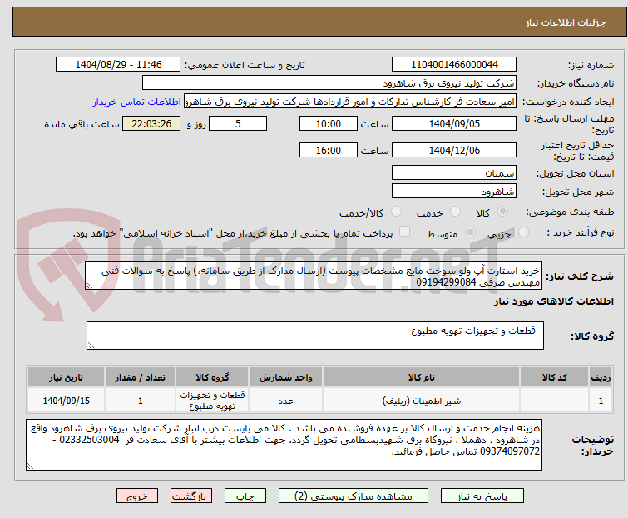Click the validity time field 16:00
This screenshot has height=518, width=628.
[329, 150]
